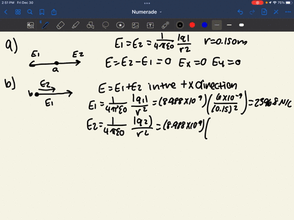294x220 pixels.
Task: Open the page thumbnails grid view
Action: pyautogui.click(x=18, y=12)
